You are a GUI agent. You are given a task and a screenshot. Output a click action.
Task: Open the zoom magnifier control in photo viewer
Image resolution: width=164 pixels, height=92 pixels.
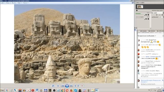tap(53, 86)
